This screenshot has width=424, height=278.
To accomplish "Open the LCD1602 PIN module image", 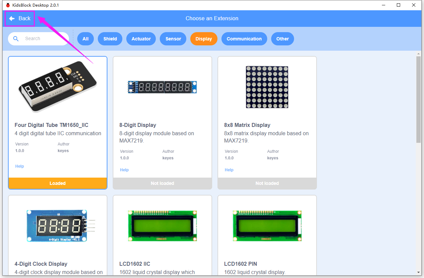I will tap(267, 226).
